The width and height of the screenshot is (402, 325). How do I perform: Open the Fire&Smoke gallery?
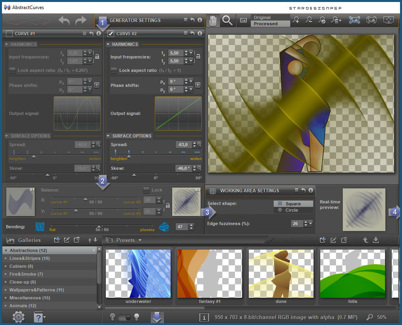click(x=26, y=274)
